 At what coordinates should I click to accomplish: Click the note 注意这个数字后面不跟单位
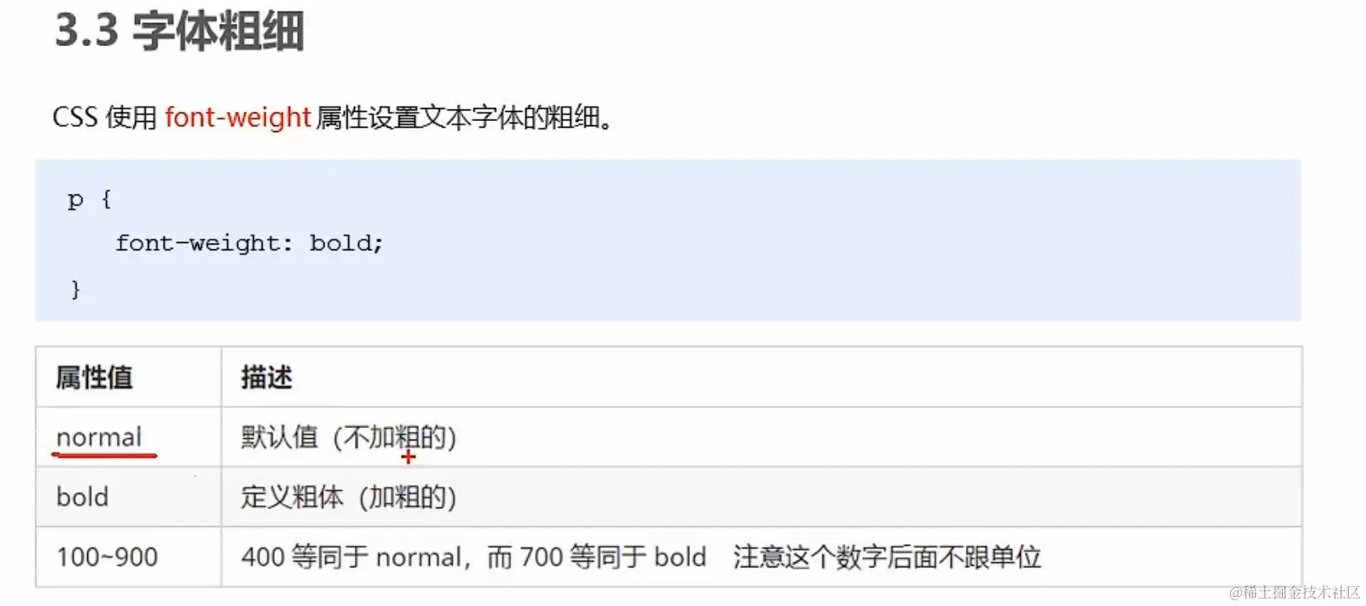tap(887, 557)
